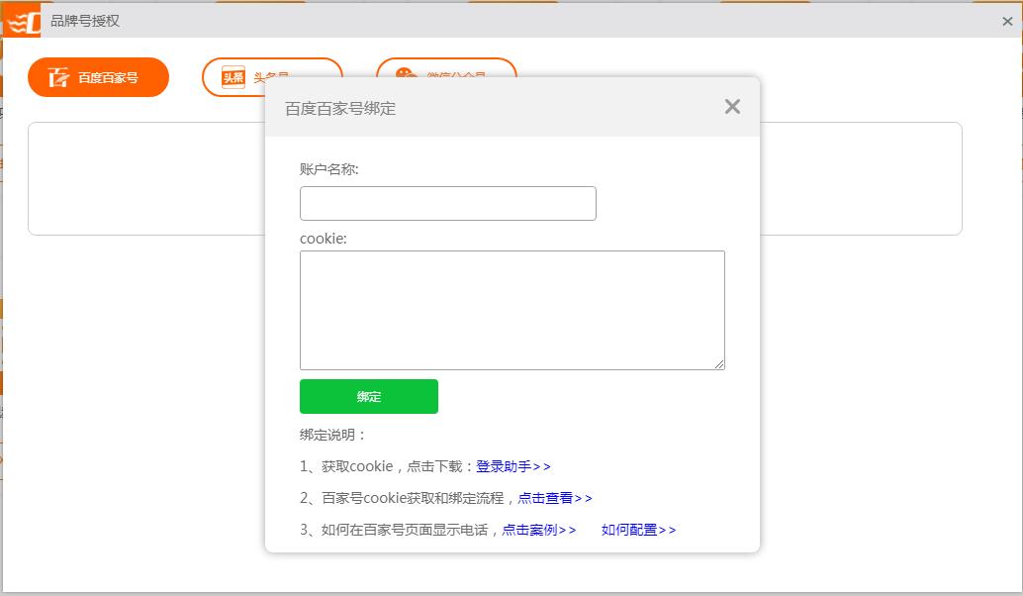
Task: Open the 点击案例>> link
Action: click(x=539, y=530)
